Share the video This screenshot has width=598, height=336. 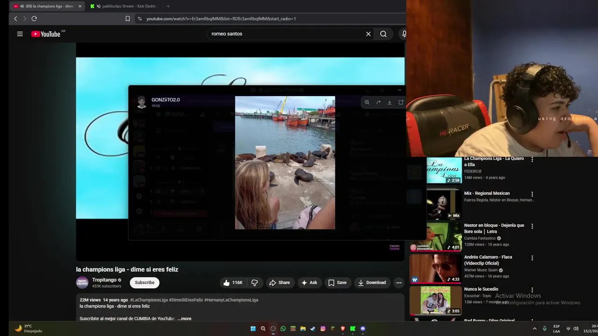(279, 282)
